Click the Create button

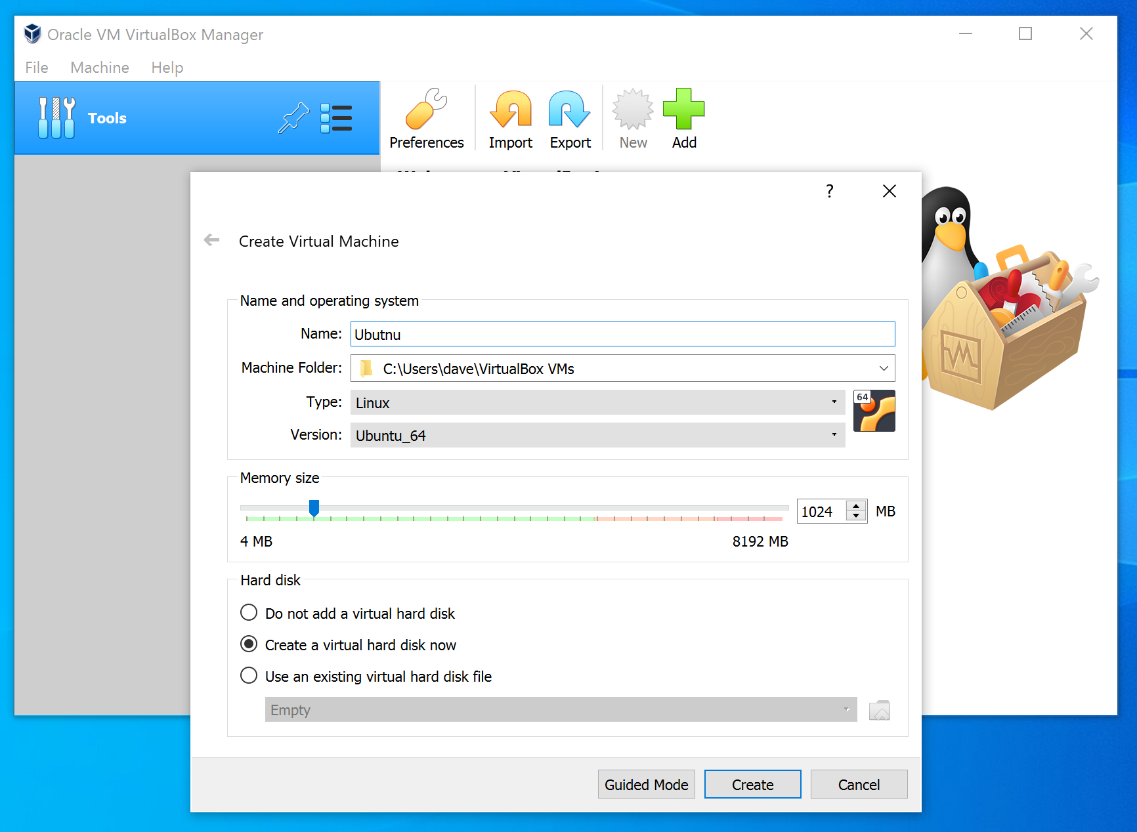tap(752, 784)
